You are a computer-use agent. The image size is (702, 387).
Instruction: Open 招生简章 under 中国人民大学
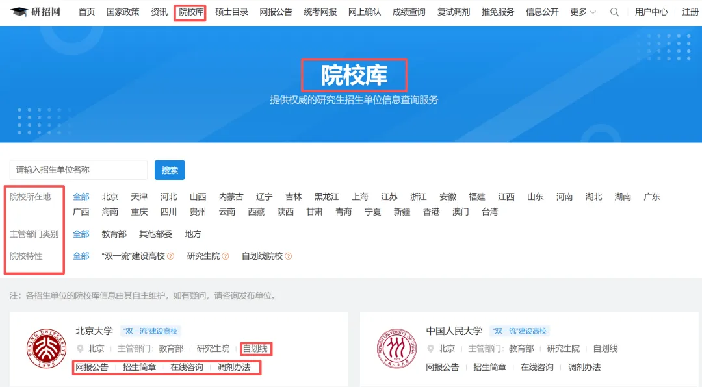click(x=490, y=368)
